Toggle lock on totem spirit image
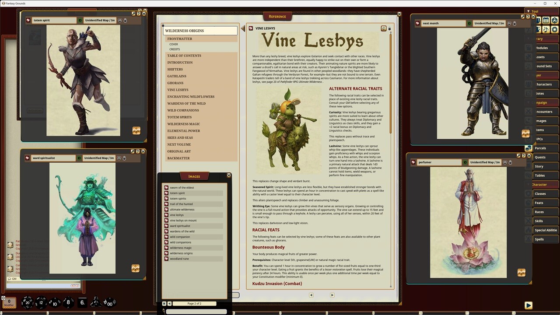Image resolution: width=560 pixels, height=315 pixels. 125,21
